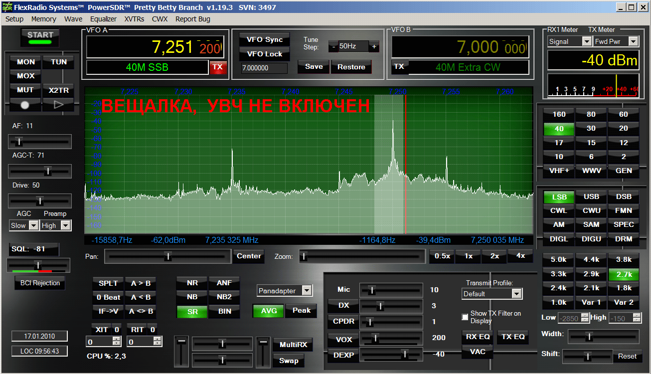This screenshot has height=374, width=651.
Task: Click the TX button for VFO B
Action: point(399,67)
